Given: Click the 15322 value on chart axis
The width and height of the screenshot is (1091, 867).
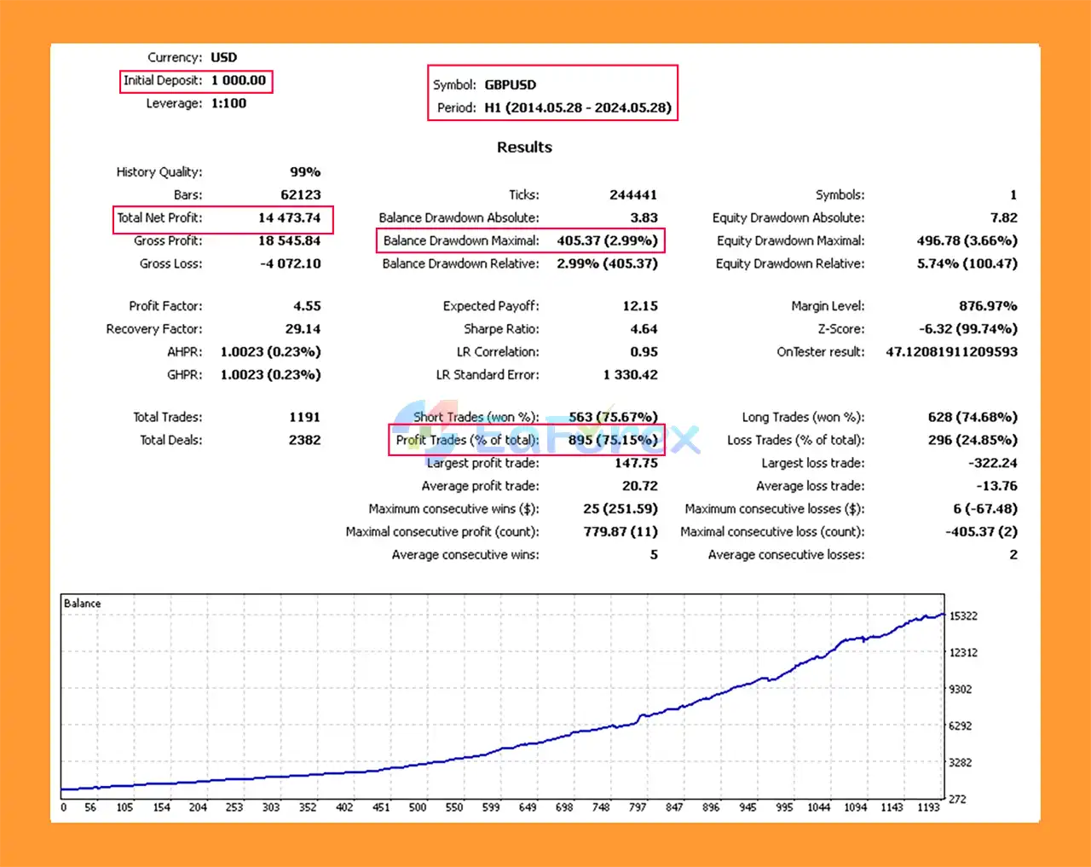Looking at the screenshot, I should click(x=963, y=616).
